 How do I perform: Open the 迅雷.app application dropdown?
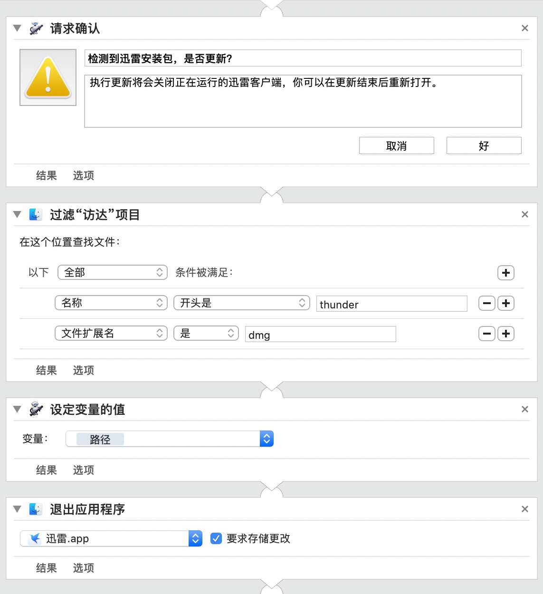[195, 538]
